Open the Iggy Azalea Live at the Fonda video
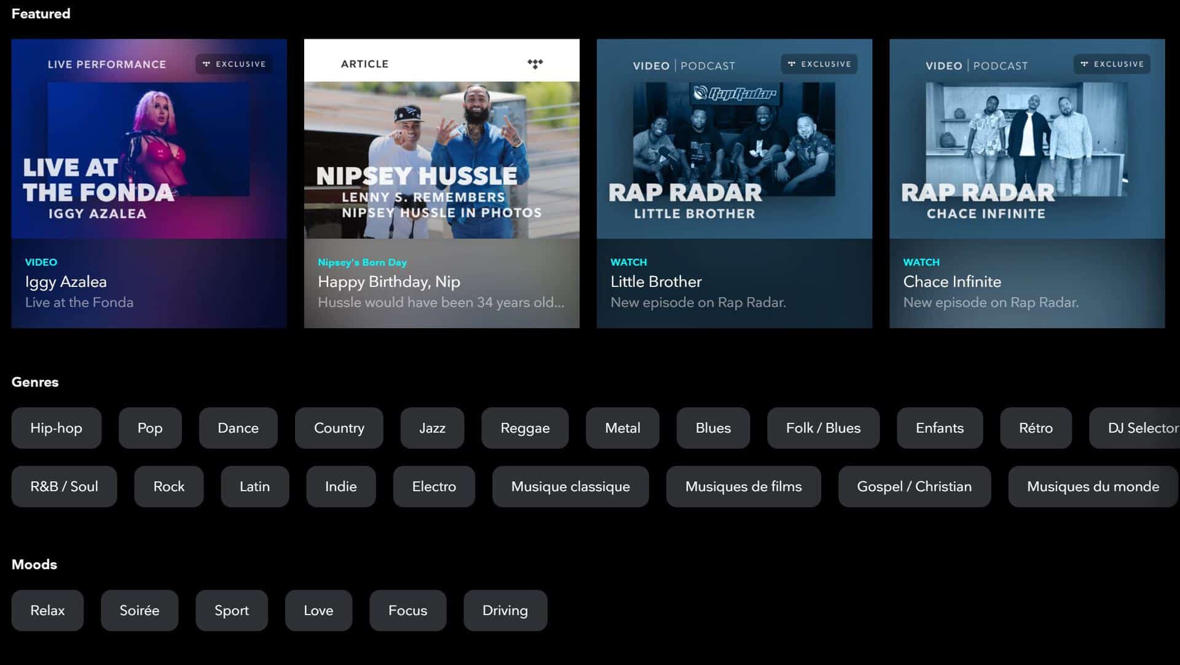 pos(149,183)
